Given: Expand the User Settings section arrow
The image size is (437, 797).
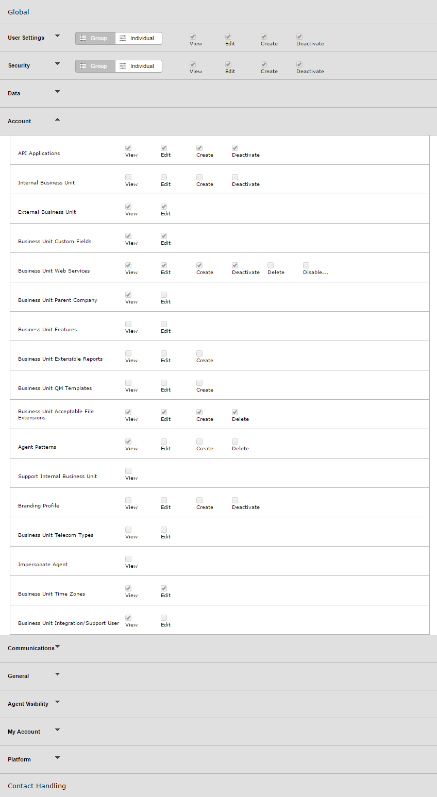Looking at the screenshot, I should pos(57,36).
